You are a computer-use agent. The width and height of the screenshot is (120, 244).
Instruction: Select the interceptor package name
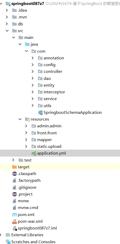(x=54, y=92)
